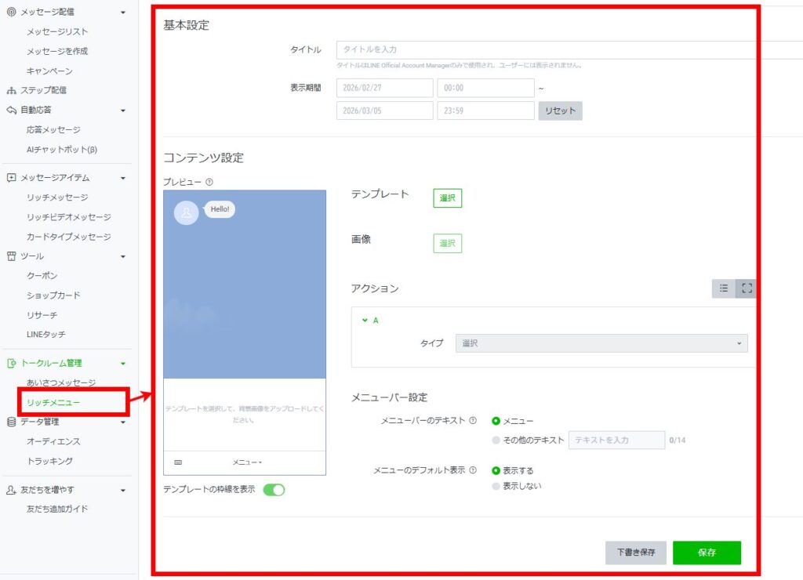Screen dimensions: 803x580
Task: Click the keyboard icon in the preview bar
Action: tap(178, 462)
